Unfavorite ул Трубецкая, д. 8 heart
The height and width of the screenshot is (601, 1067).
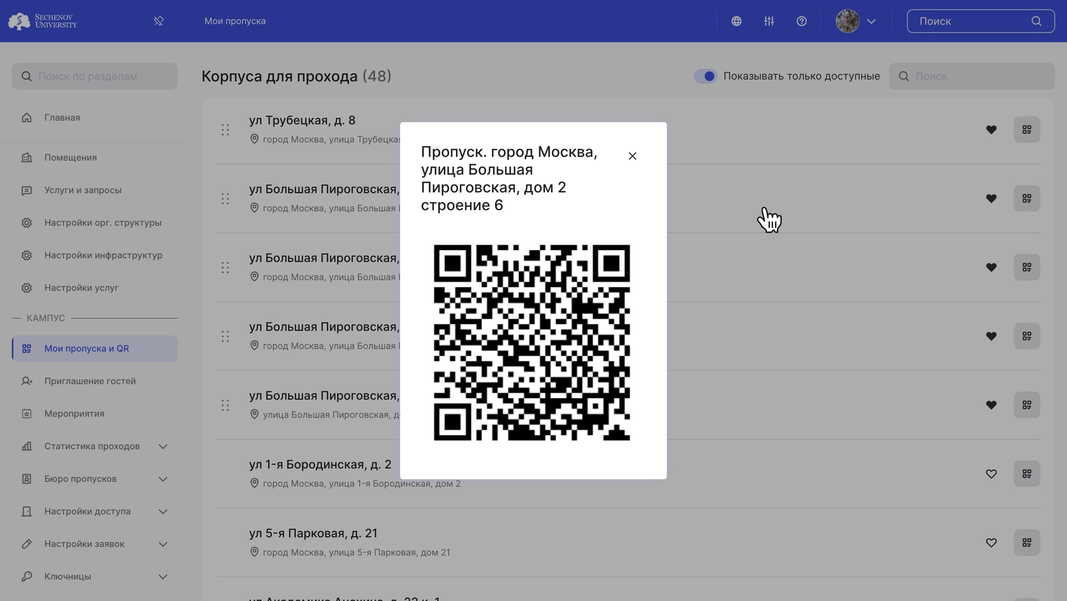pos(991,130)
